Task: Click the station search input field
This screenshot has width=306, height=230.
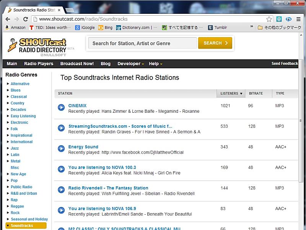Action: [x=142, y=43]
